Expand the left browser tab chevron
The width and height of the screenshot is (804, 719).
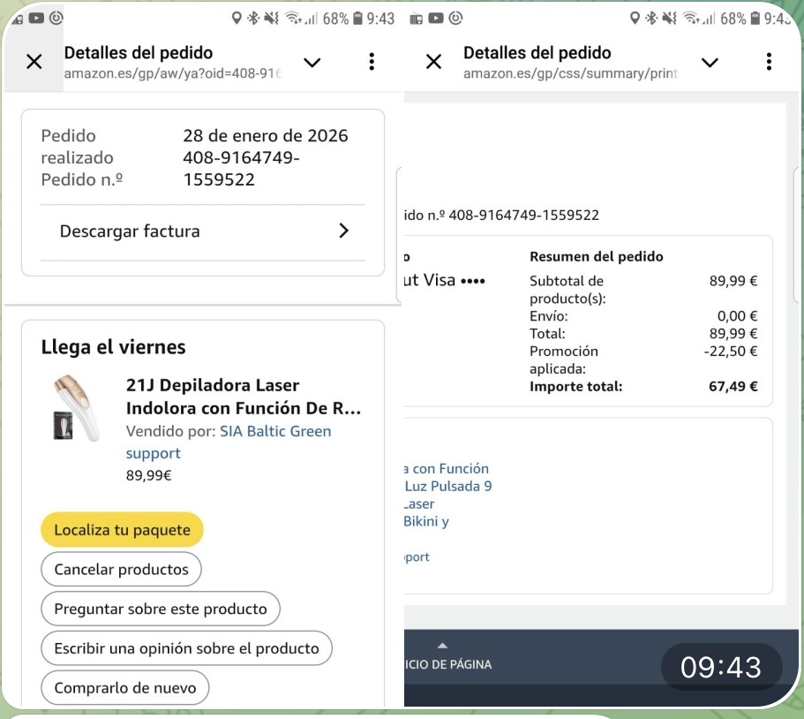(x=312, y=62)
